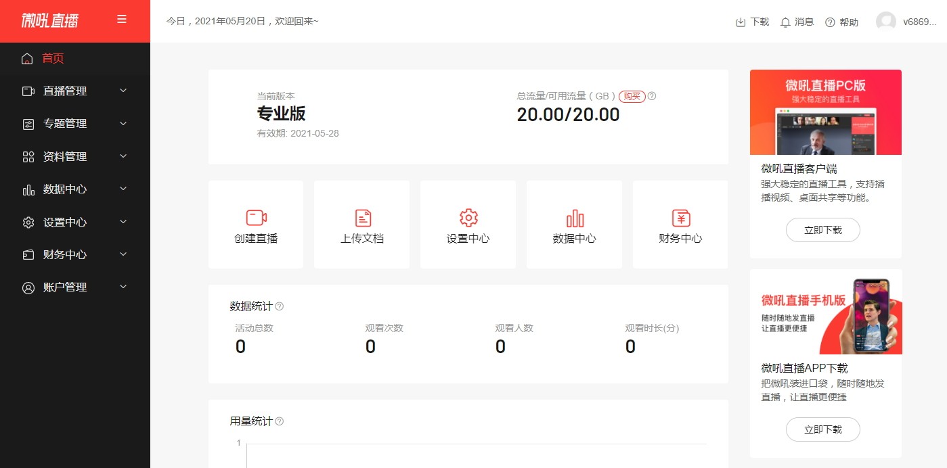Click the download icon in the top bar
The height and width of the screenshot is (468, 947).
pyautogui.click(x=741, y=22)
